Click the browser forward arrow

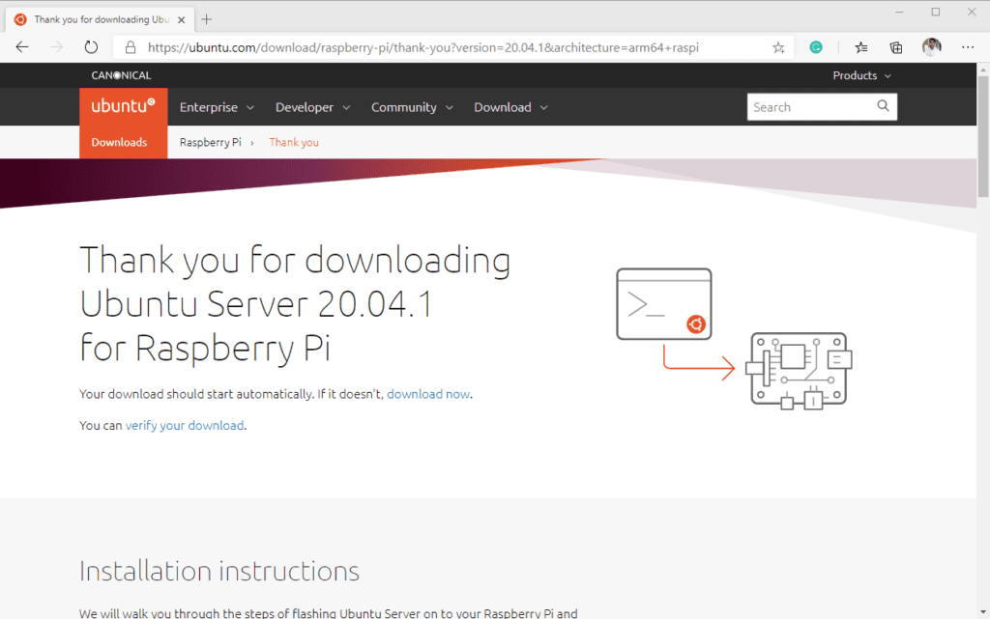click(x=57, y=47)
